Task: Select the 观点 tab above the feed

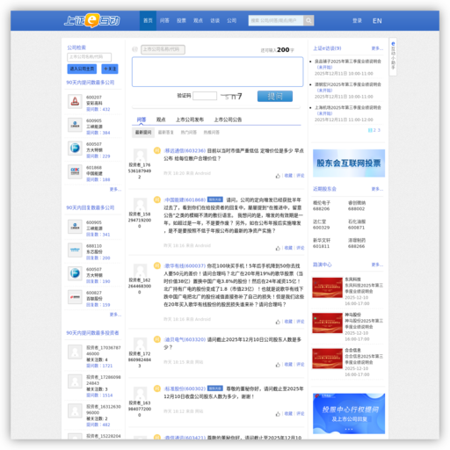Action: coord(161,120)
